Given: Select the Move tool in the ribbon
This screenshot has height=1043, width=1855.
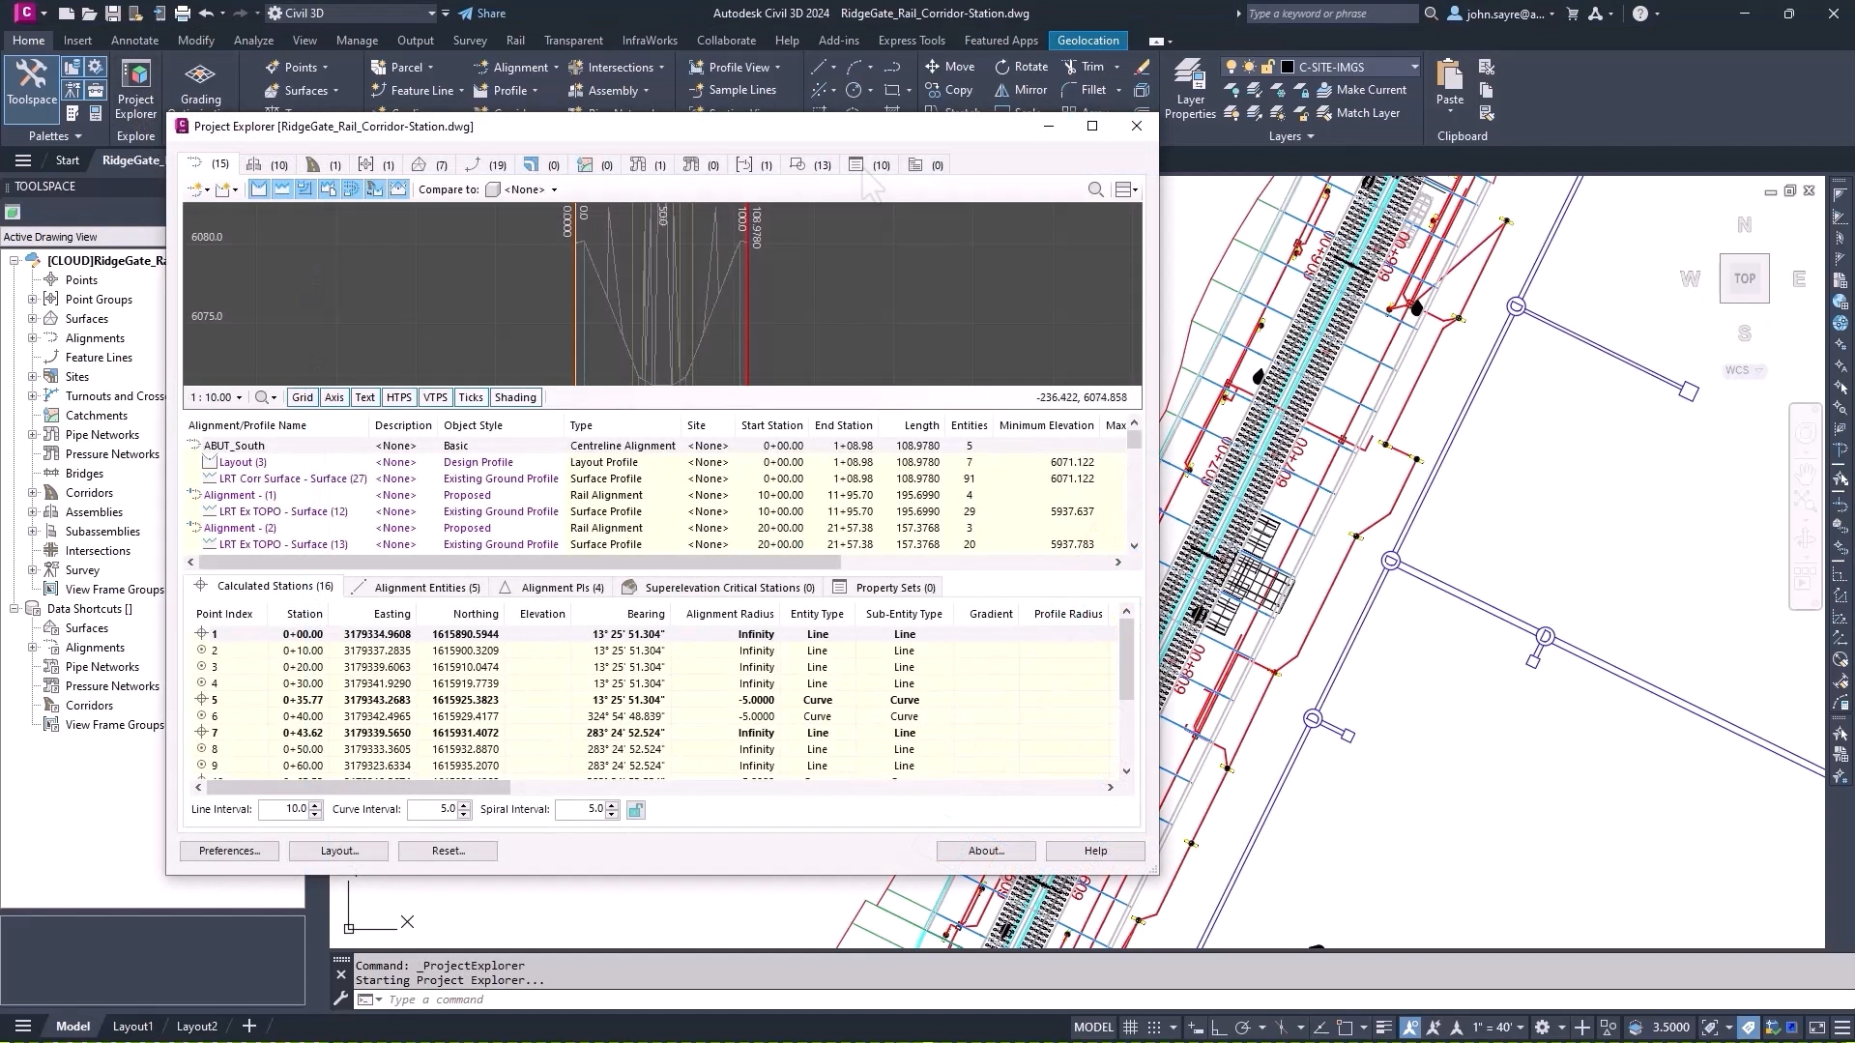Looking at the screenshot, I should click(949, 67).
